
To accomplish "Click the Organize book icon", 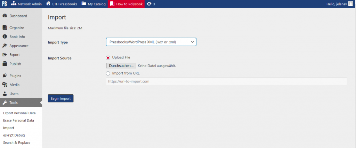I will click(5, 28).
